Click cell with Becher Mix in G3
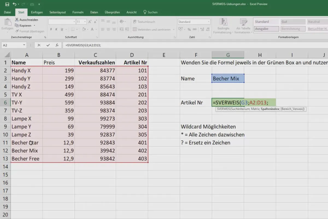 pyautogui.click(x=228, y=79)
